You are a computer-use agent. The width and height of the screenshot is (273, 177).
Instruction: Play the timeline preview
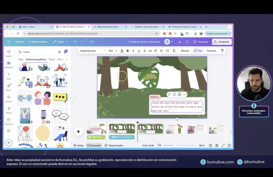coord(78,131)
